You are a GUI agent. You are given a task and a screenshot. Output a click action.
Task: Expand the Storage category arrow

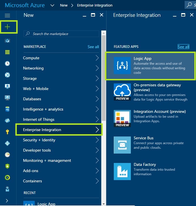click(97, 78)
